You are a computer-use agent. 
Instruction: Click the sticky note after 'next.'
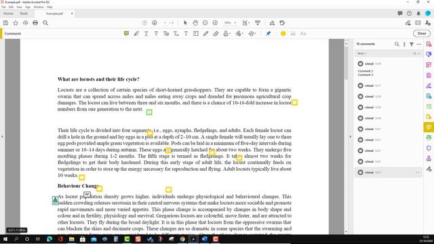(x=149, y=112)
